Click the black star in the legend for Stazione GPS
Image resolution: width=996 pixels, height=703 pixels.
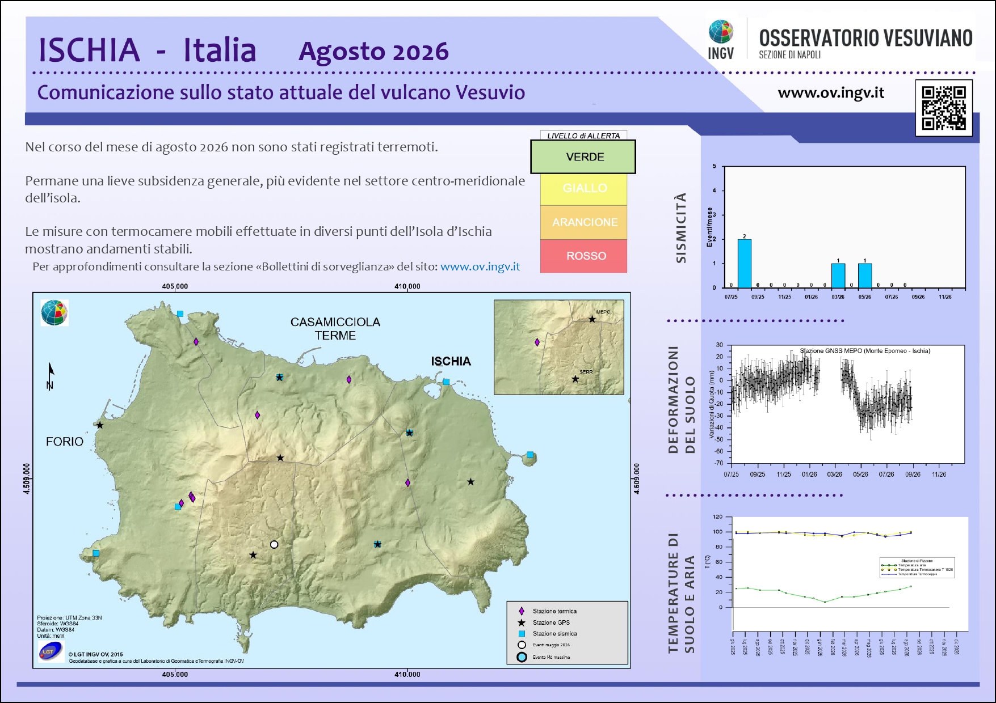click(x=522, y=622)
